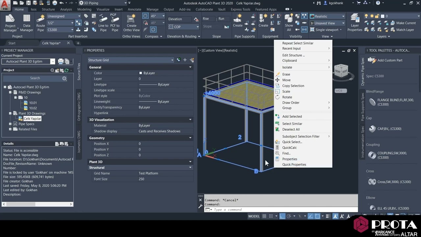Toggle the compass snap button in the ribbon
This screenshot has width=421, height=237.
coord(145,23)
